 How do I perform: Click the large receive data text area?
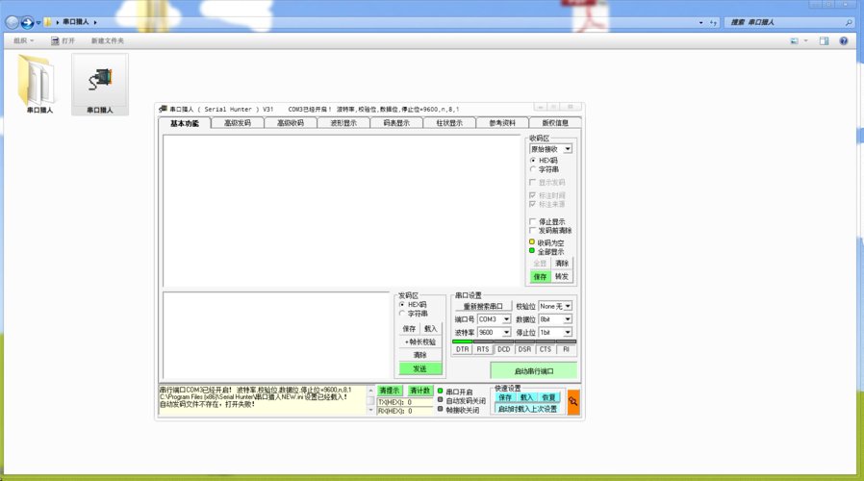point(342,211)
